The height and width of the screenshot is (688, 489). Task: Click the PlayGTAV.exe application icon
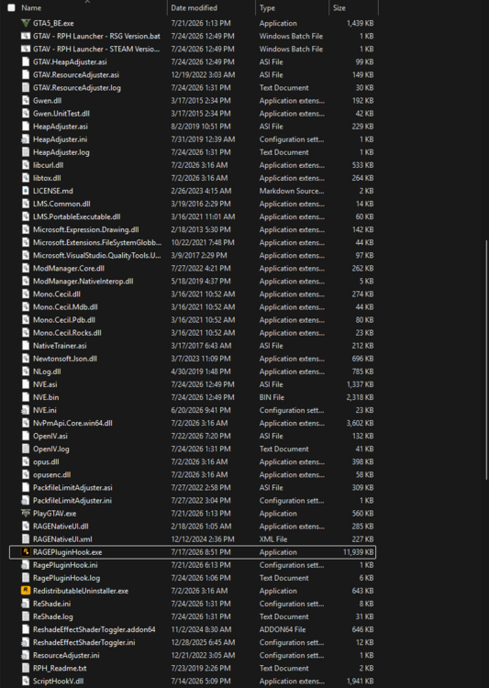point(26,514)
